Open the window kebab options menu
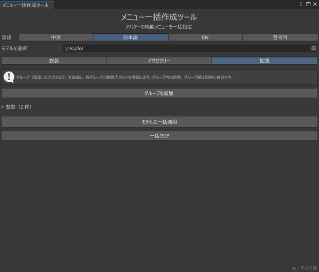Image resolution: width=319 pixels, height=272 pixels. 301,4
